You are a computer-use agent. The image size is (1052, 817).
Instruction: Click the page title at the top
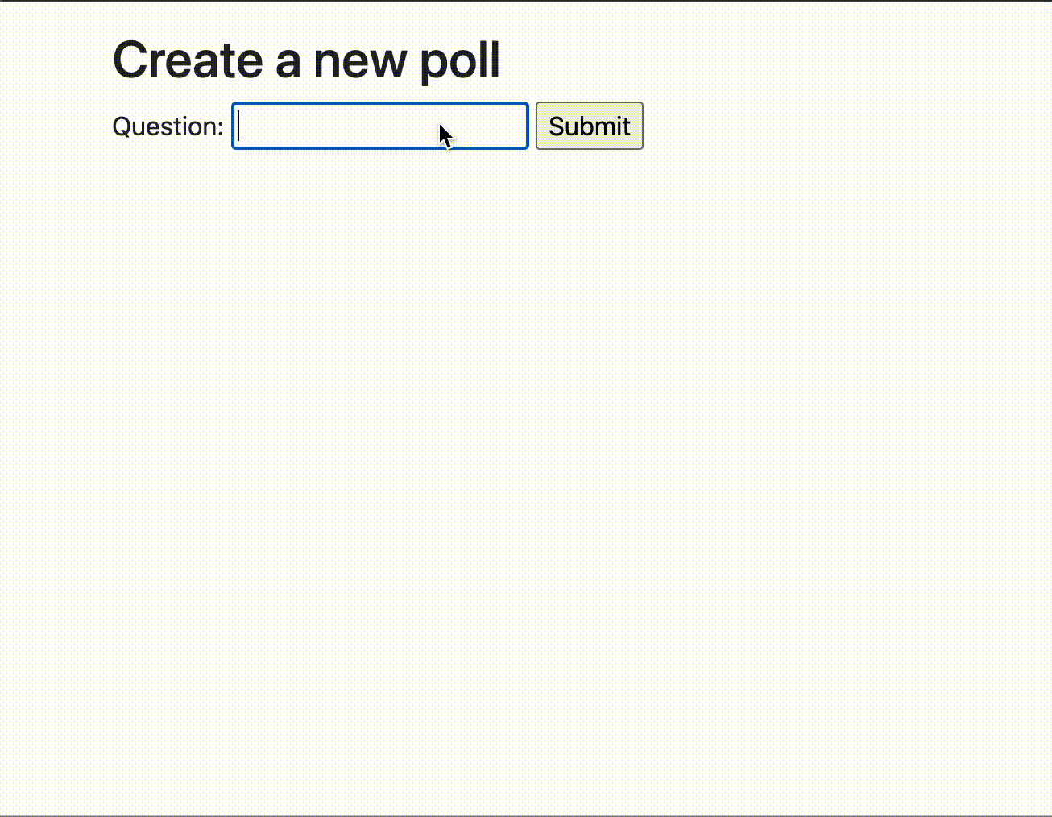[306, 60]
